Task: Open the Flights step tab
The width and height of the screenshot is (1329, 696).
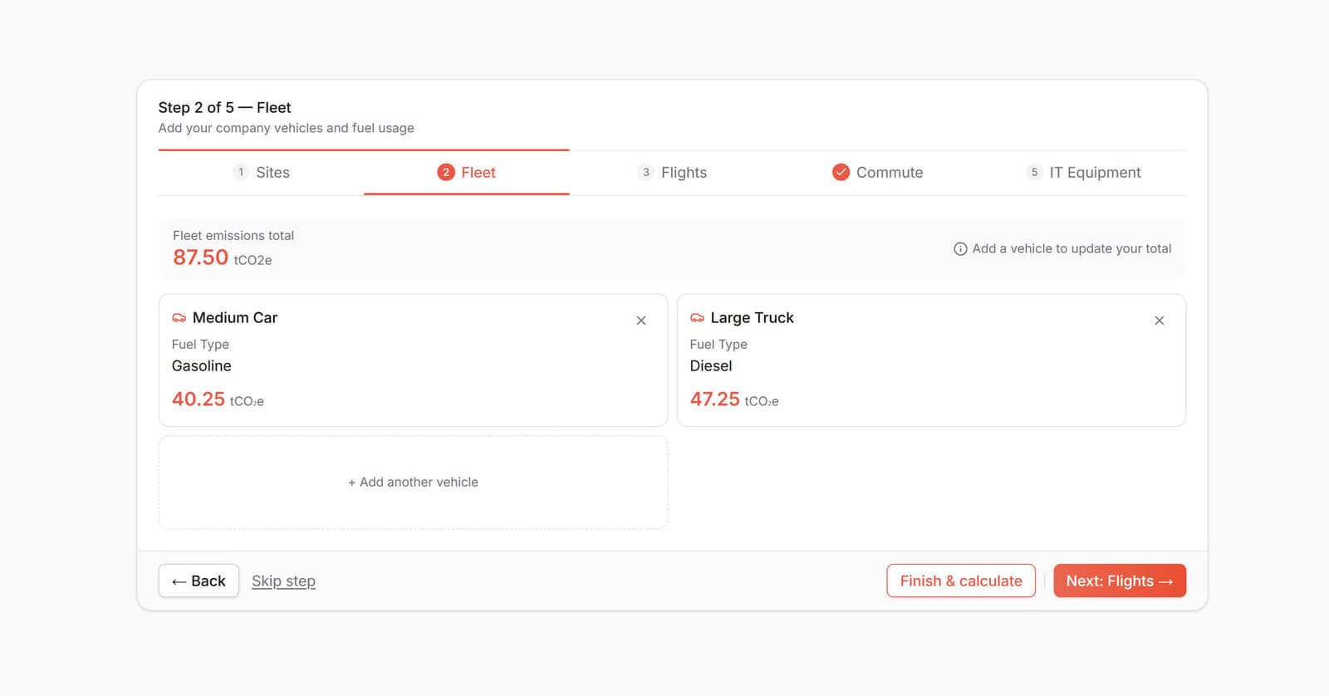Action: pyautogui.click(x=672, y=173)
